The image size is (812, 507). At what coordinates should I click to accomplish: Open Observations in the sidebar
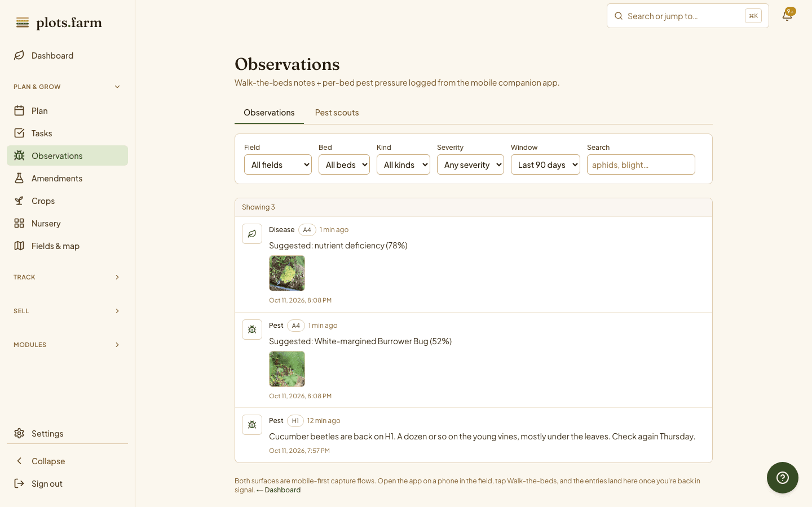[67, 155]
